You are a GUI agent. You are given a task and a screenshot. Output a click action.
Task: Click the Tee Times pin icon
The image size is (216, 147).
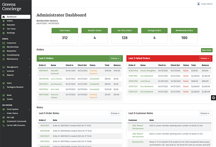4,29
